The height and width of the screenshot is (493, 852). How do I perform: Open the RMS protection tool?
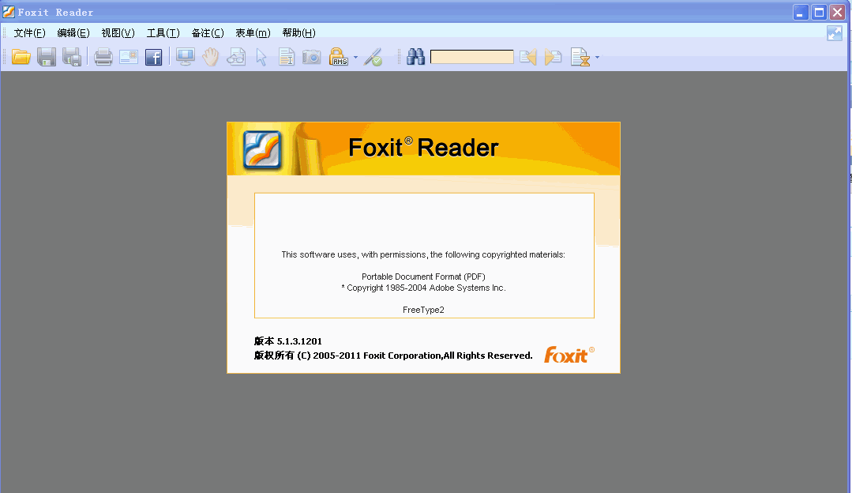coord(338,56)
